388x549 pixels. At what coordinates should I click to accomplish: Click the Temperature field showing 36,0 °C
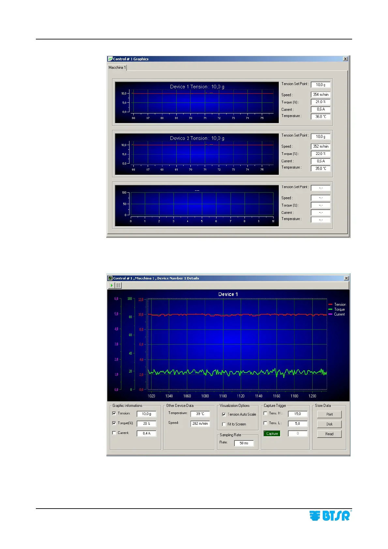pyautogui.click(x=321, y=116)
